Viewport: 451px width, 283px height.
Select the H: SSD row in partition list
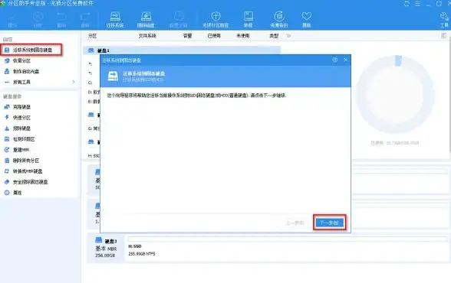point(94,156)
